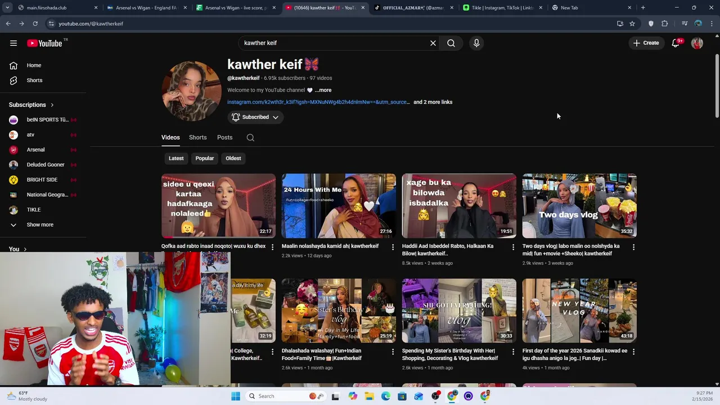Expand the Subscriptions section chevron

(52, 105)
